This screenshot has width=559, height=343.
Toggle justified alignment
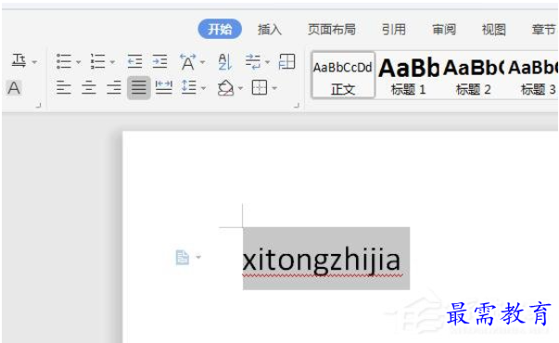click(139, 88)
